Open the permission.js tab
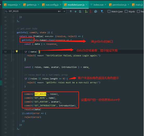Viewport: 144px width, 136px height. coord(119,5)
